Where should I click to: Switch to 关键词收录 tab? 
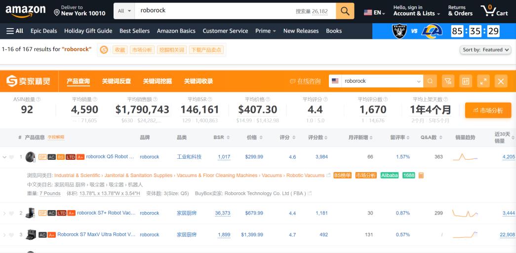(198, 81)
